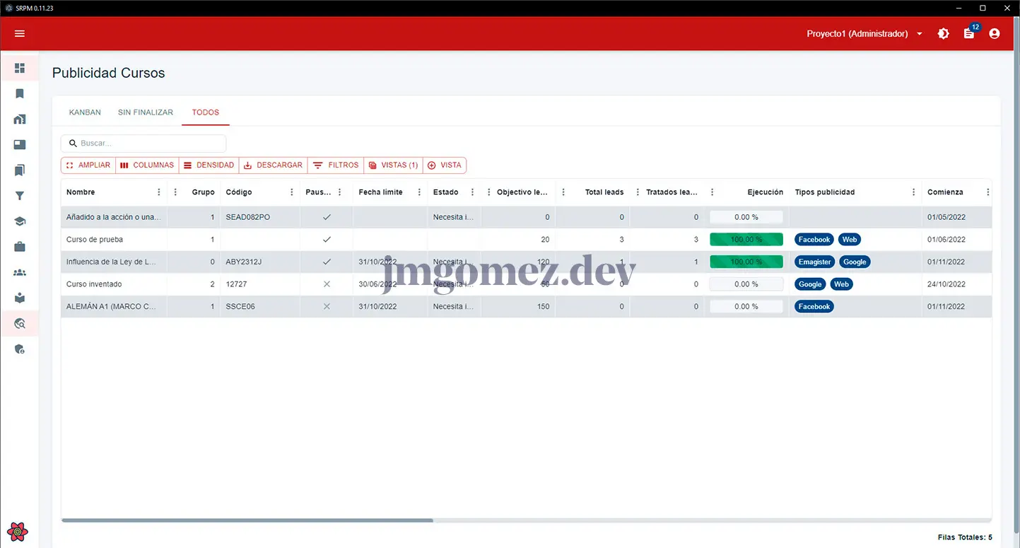
Task: Click the DESCARGAR button
Action: 273,165
